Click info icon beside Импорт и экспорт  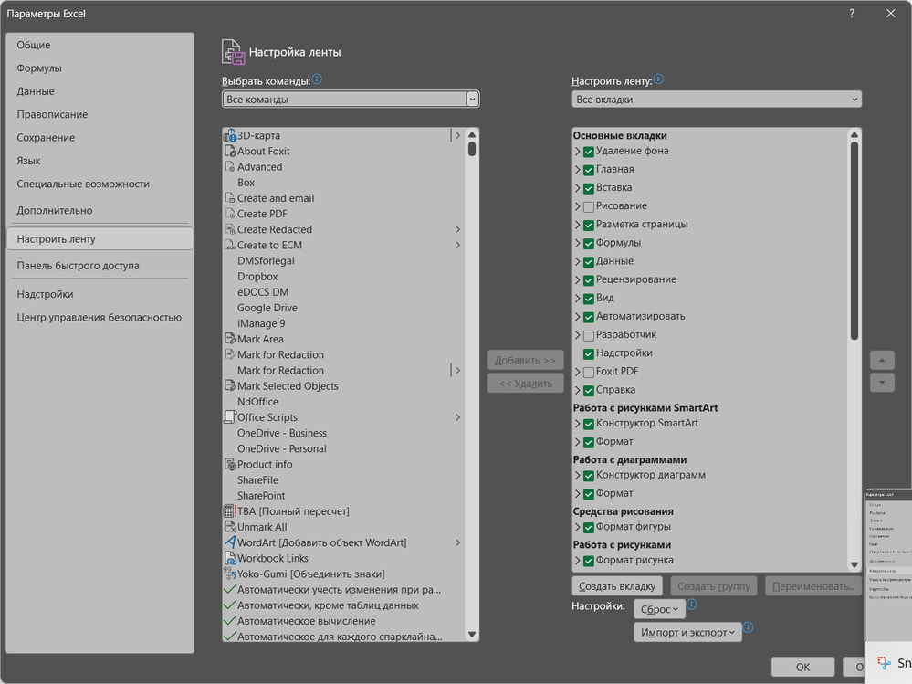tap(749, 627)
